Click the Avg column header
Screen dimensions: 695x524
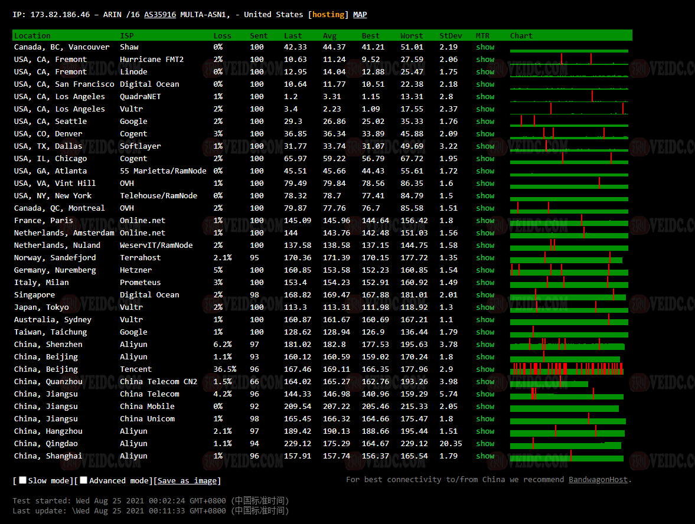[x=329, y=36]
